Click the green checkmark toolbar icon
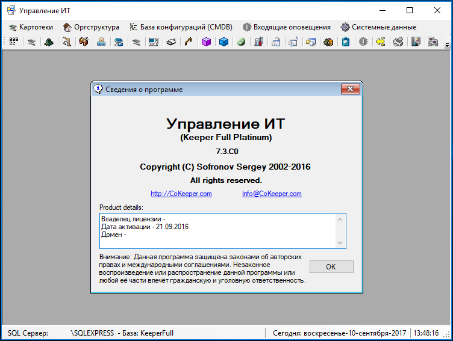The width and height of the screenshot is (453, 341). (241, 42)
